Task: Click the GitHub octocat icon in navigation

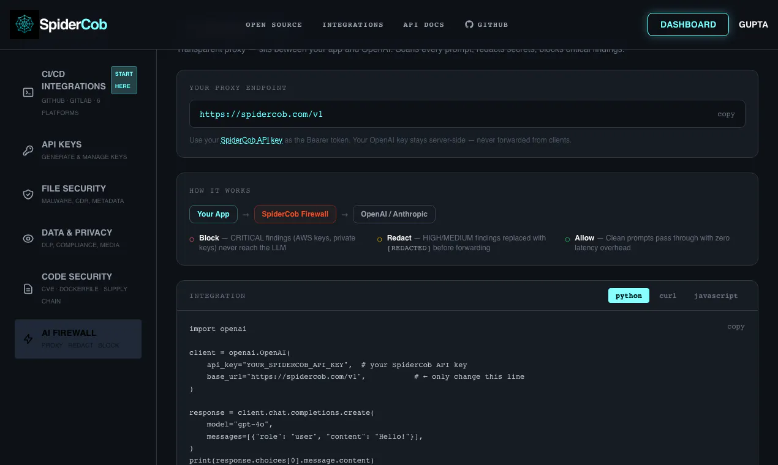Action: point(469,24)
